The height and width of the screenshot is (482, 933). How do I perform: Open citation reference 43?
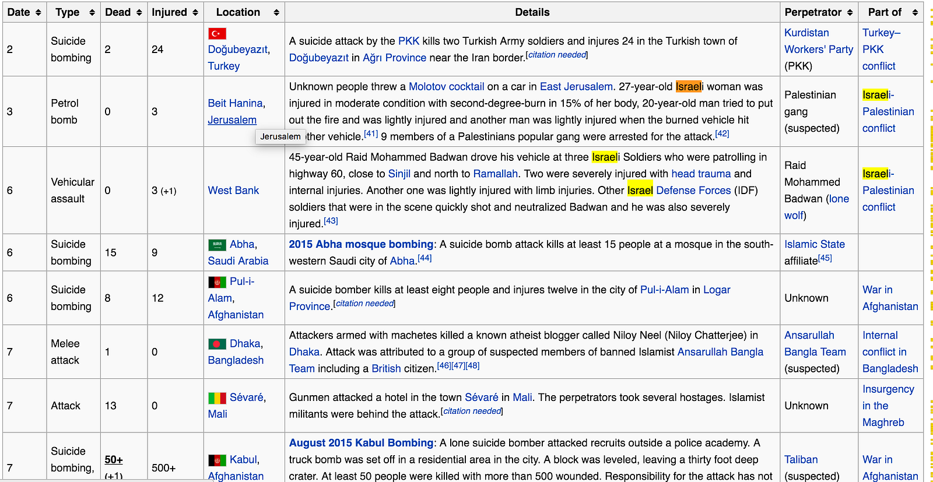click(x=331, y=220)
